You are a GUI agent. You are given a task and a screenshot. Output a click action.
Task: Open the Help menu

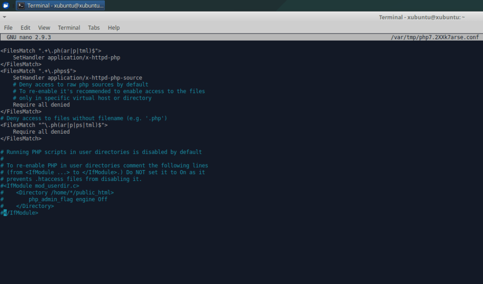[x=114, y=28]
